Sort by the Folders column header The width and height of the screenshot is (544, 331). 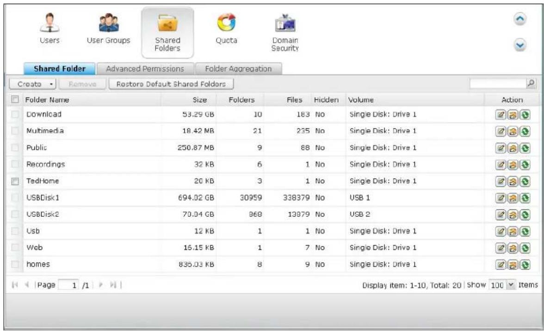[x=240, y=100]
